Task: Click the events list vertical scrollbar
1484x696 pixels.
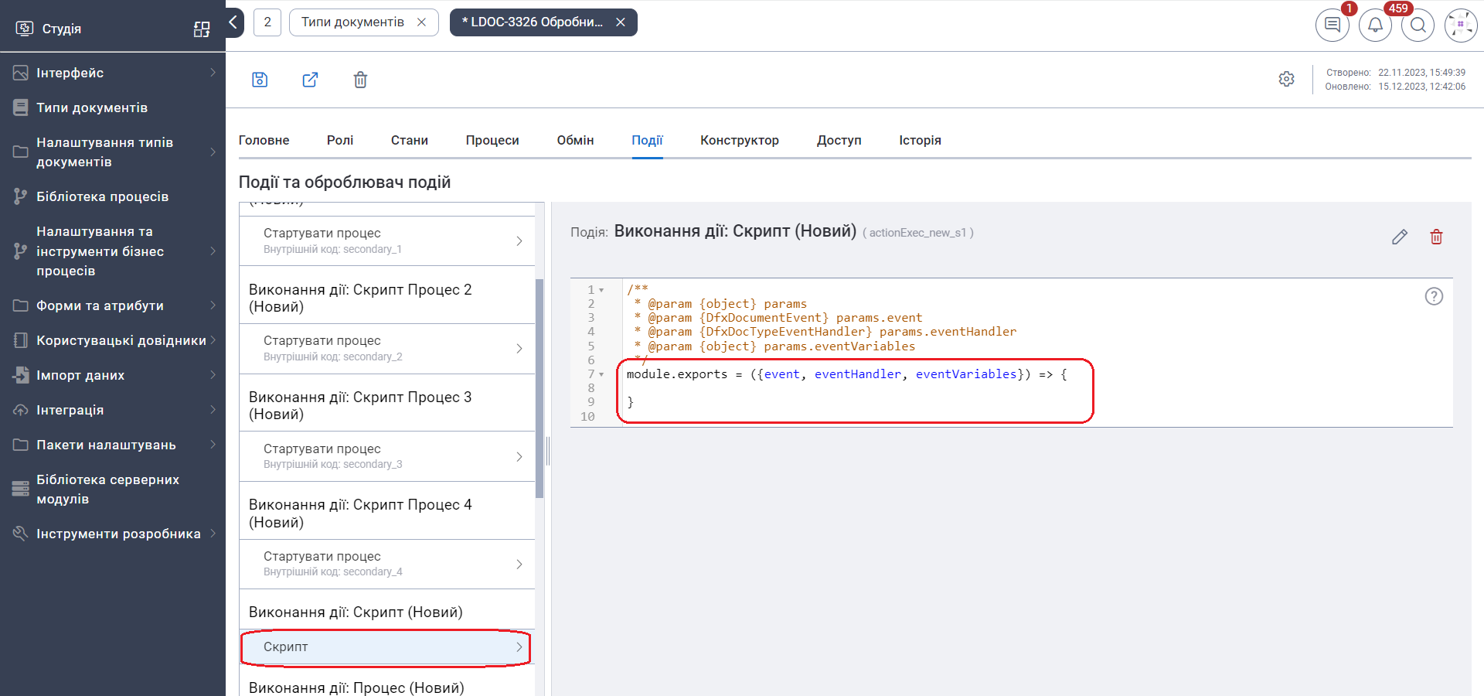Action: click(x=539, y=388)
